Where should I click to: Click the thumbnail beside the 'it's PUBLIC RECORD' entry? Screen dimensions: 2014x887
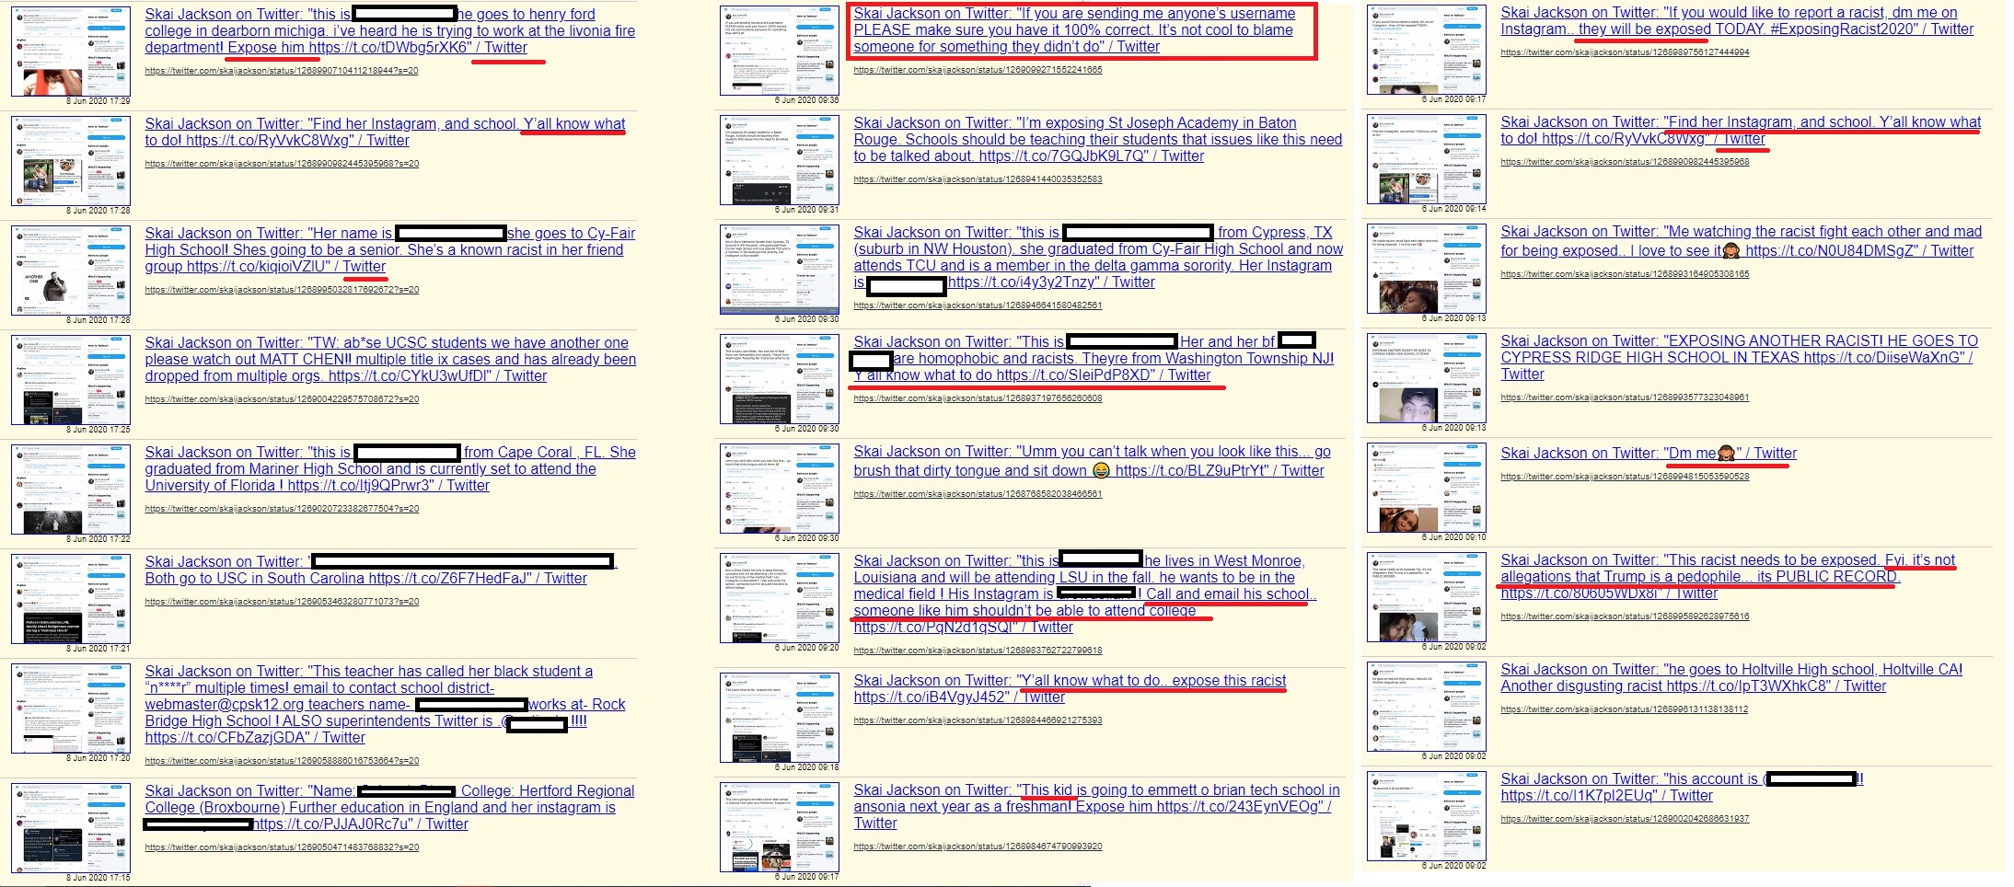pyautogui.click(x=1427, y=596)
